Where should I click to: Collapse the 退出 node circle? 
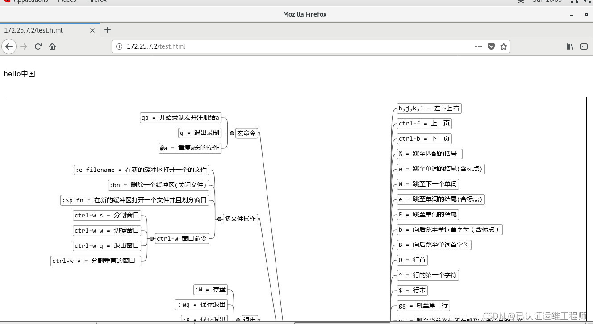pyautogui.click(x=238, y=320)
